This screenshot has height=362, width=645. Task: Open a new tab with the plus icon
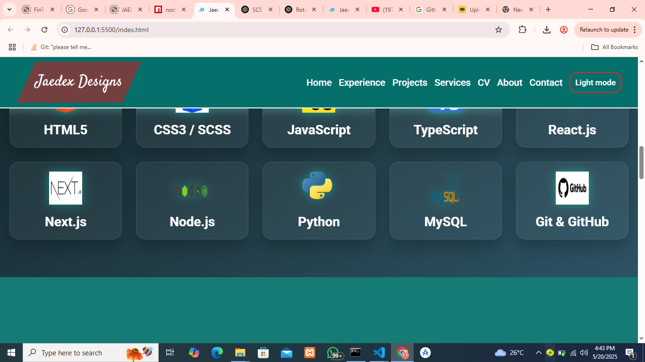click(548, 9)
